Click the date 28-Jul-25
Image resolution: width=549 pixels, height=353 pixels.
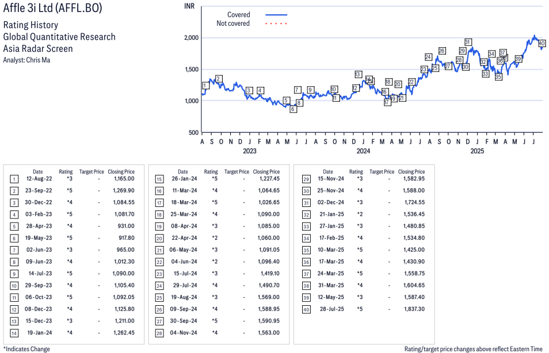click(332, 309)
